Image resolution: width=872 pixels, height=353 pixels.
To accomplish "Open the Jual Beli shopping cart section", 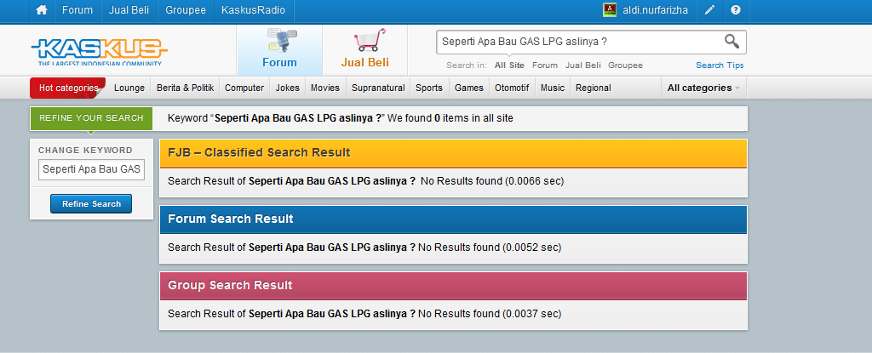I will click(x=364, y=50).
